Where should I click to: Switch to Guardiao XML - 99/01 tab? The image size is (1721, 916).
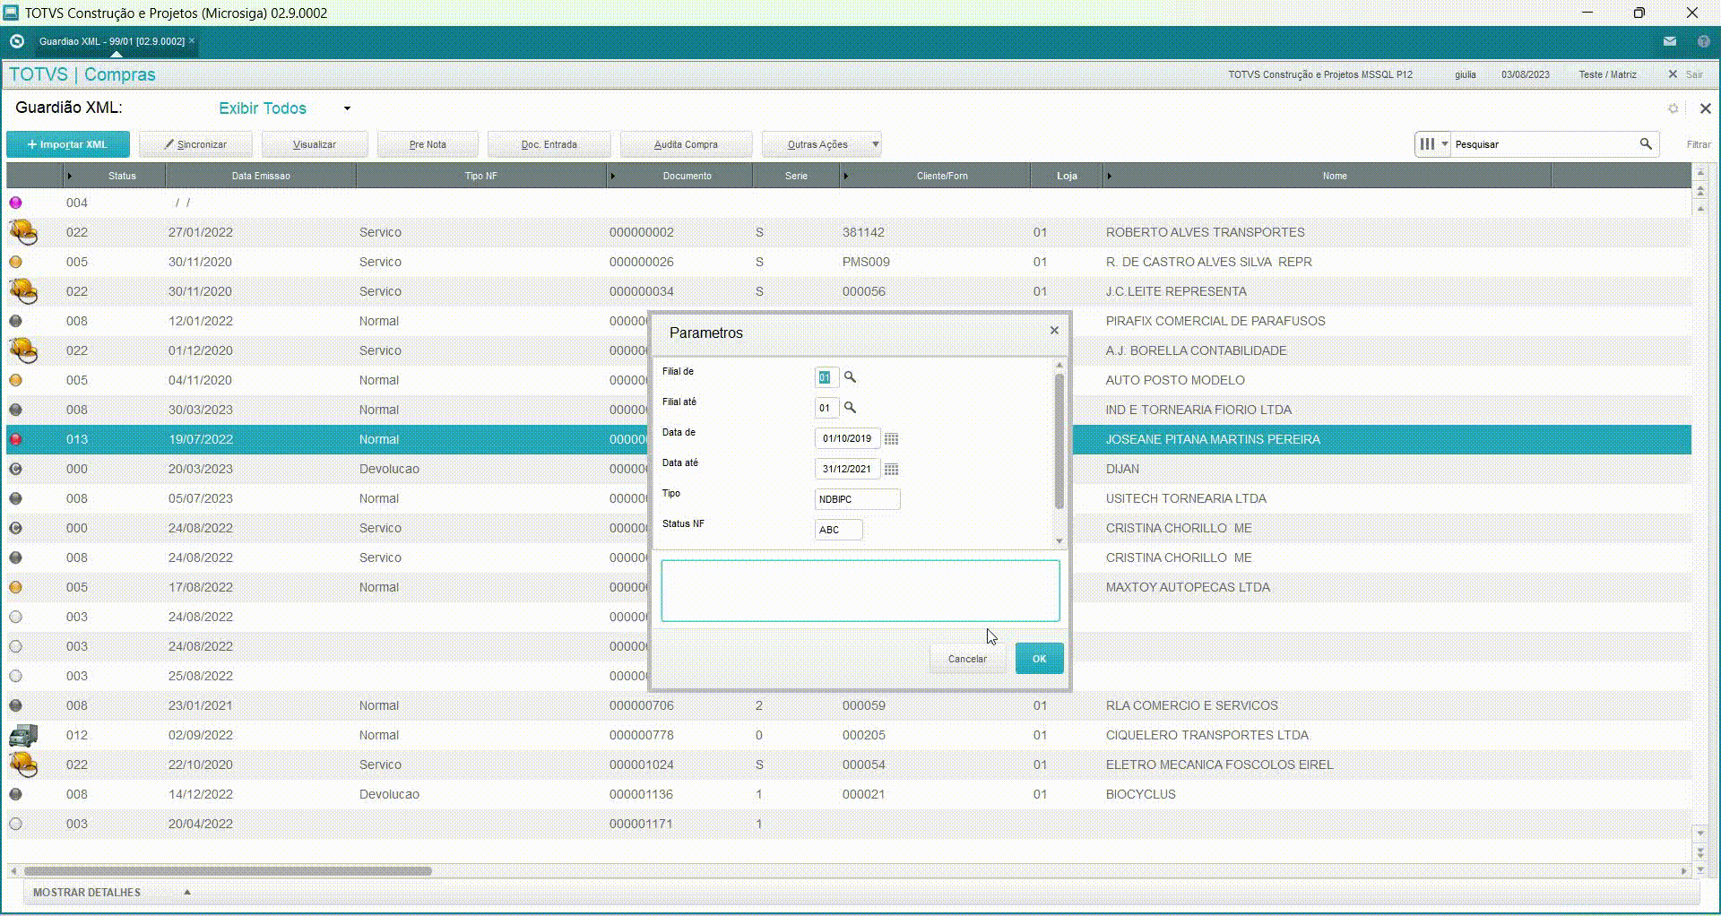(112, 41)
